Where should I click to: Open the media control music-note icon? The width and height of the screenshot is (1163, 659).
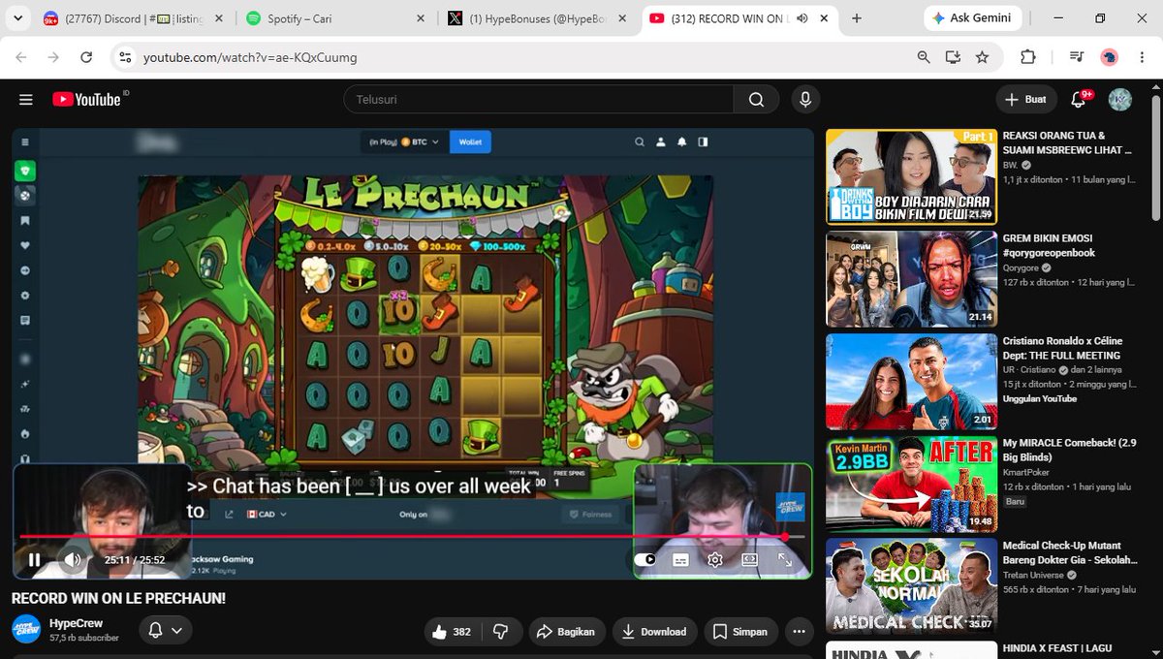click(x=1076, y=57)
